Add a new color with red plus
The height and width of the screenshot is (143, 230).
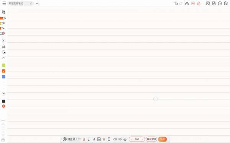3,106
